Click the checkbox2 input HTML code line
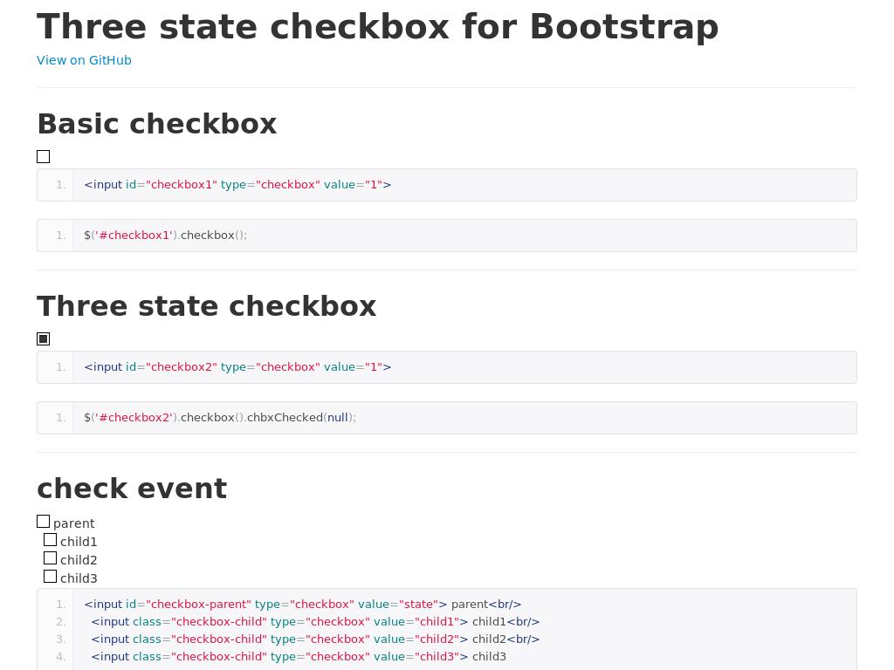This screenshot has width=894, height=670. click(x=237, y=367)
